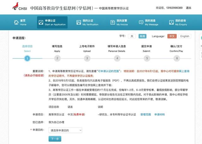Click step 2 circle 填写信息
The width and height of the screenshot is (202, 144).
[57, 58]
